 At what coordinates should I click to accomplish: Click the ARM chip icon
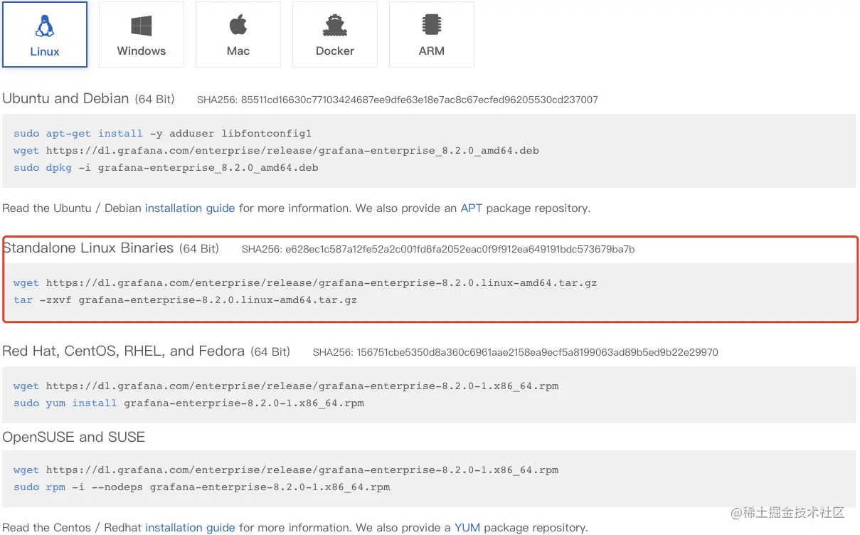click(432, 25)
